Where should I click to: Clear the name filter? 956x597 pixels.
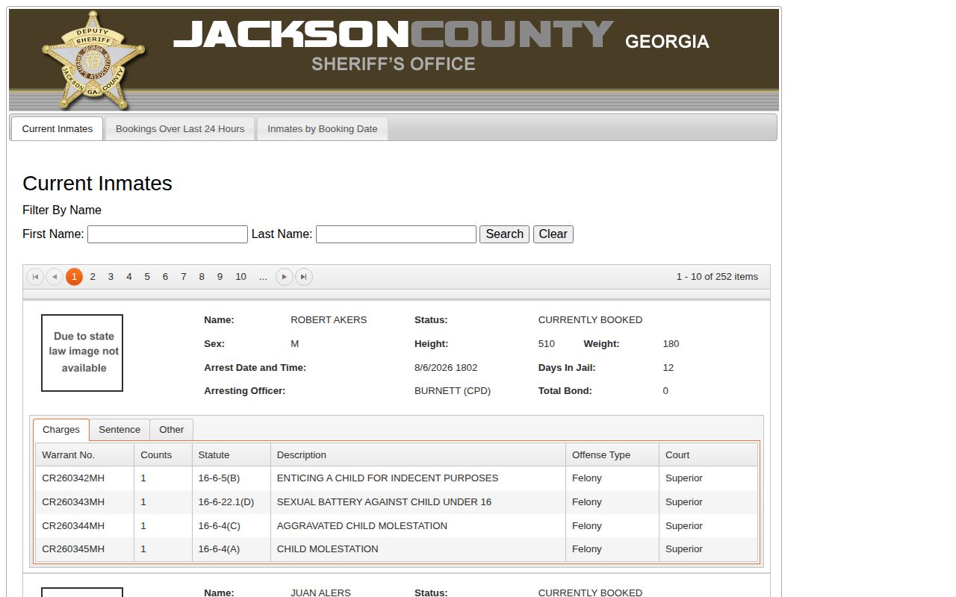[553, 234]
